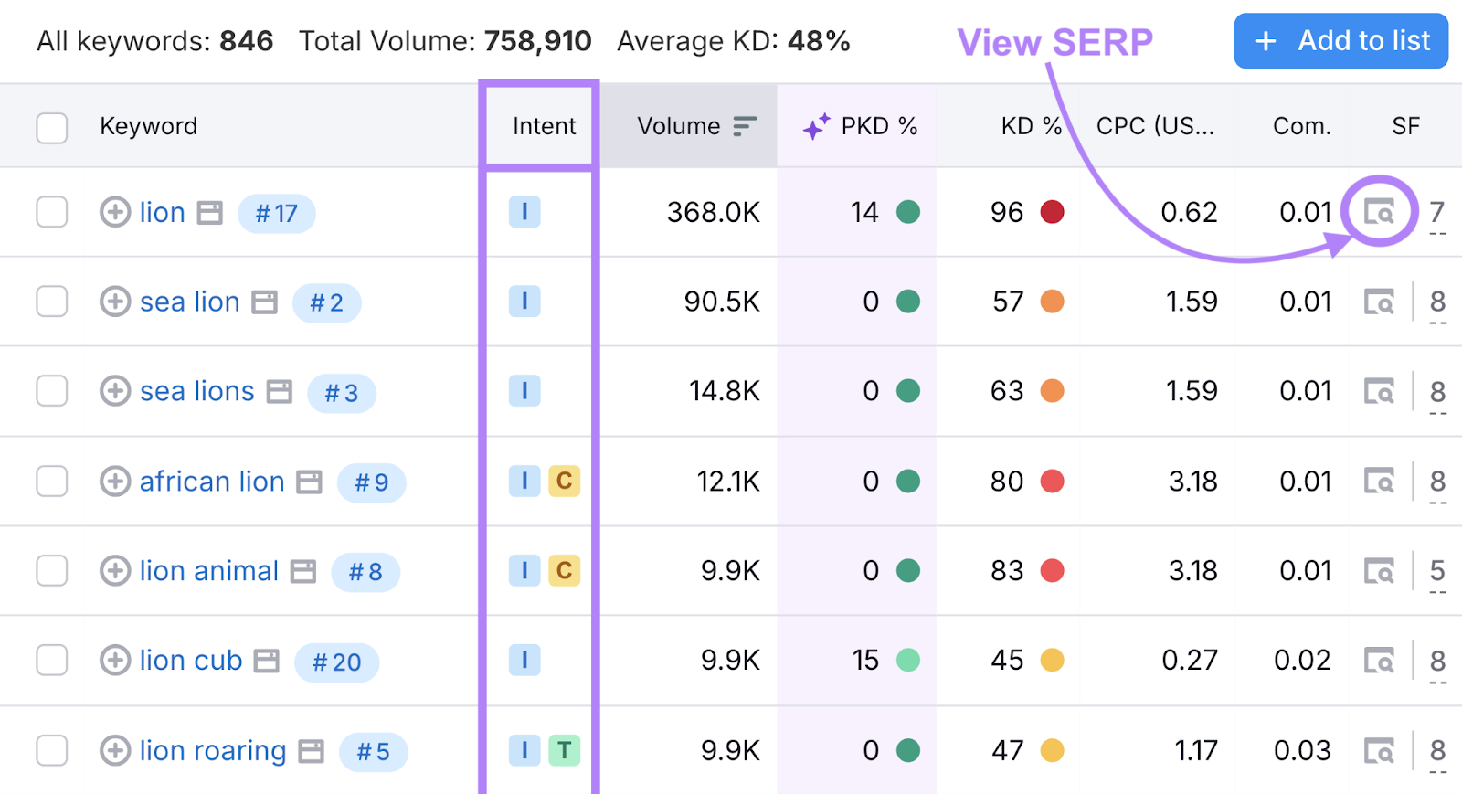
Task: Open the african lion keyword link
Action: click(212, 481)
